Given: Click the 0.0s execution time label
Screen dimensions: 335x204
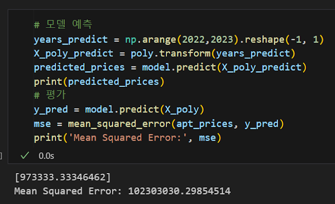Looking at the screenshot, I should point(46,156).
